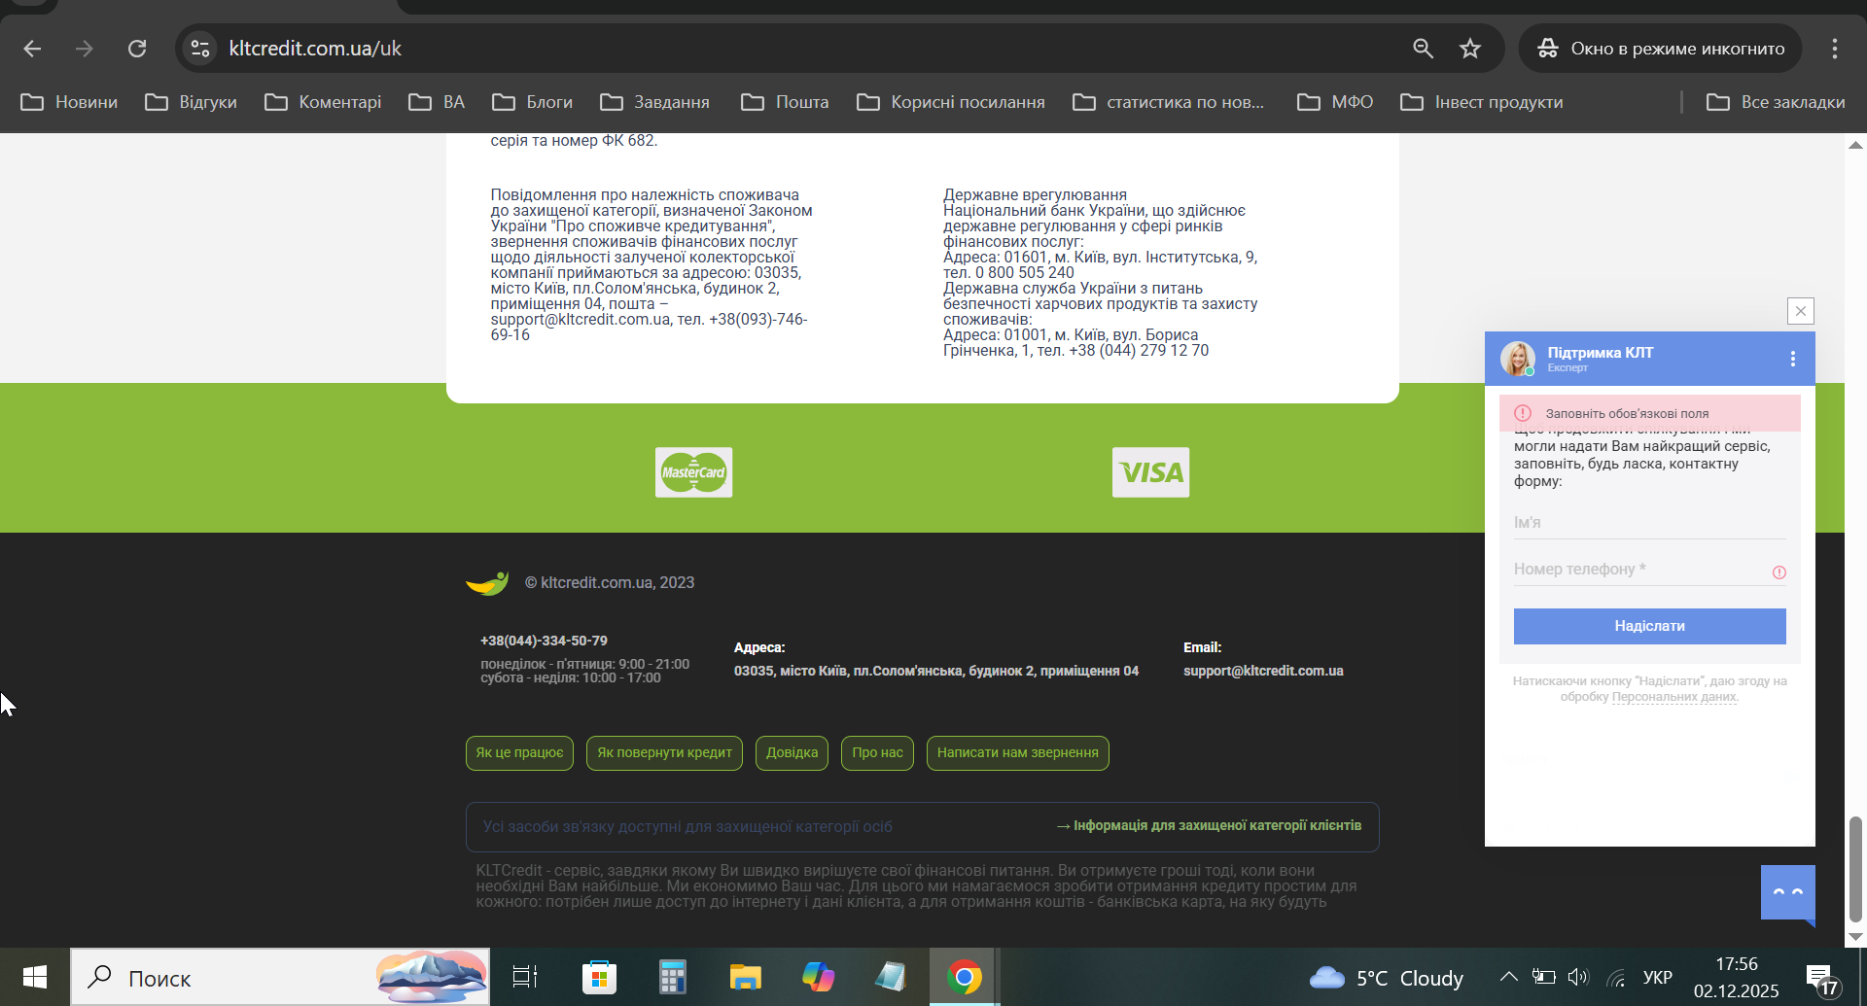Viewport: 1867px width, 1006px height.
Task: Open Chrome's three-dot menu
Action: click(1835, 49)
